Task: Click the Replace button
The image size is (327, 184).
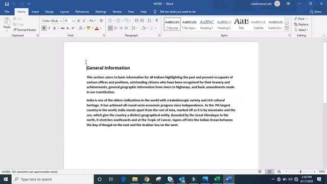Action: tap(301, 25)
